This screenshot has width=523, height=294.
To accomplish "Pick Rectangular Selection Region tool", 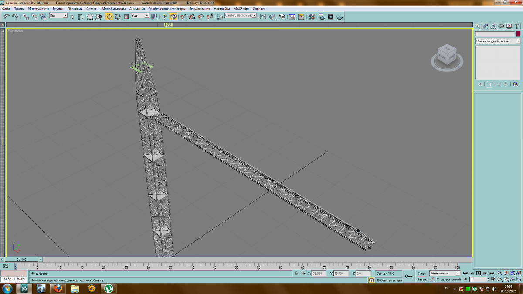I will [x=90, y=17].
